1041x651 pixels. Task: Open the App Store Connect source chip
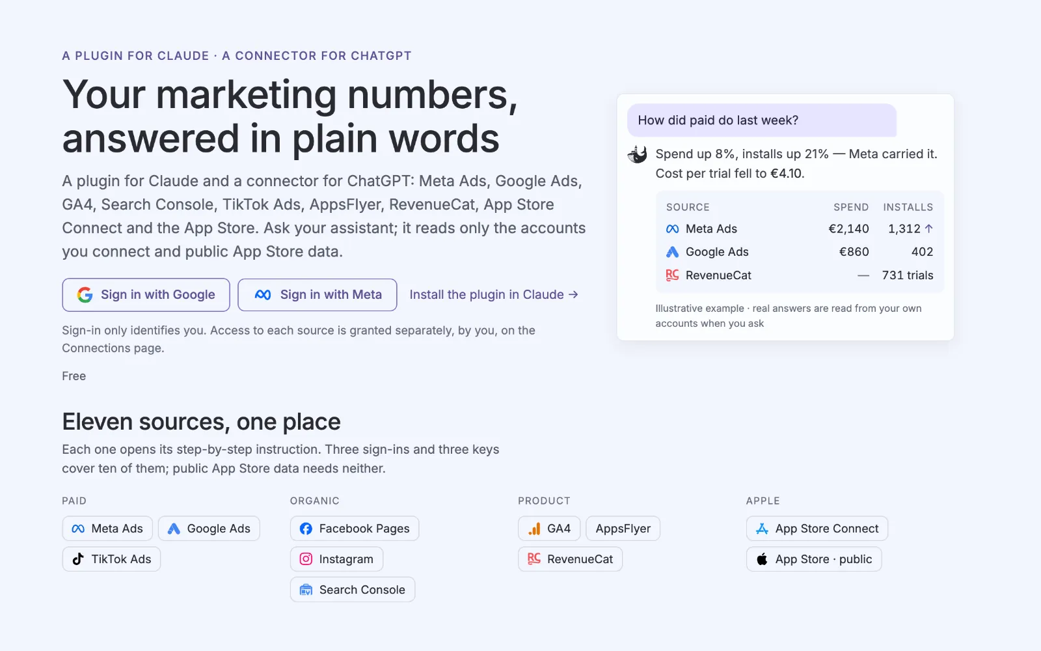tap(817, 529)
